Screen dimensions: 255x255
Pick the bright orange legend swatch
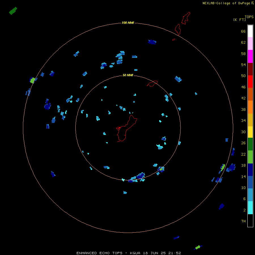(250, 107)
